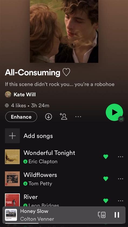Toggle the green heart beside River

[x=106, y=201]
